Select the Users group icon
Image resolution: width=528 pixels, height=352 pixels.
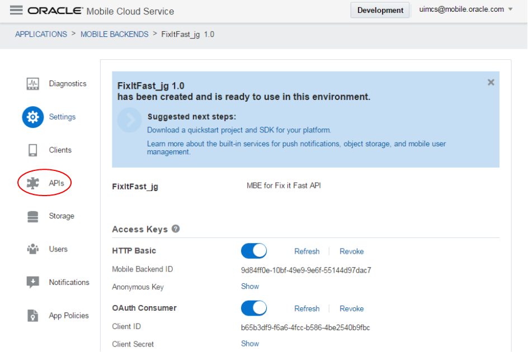[x=33, y=249]
